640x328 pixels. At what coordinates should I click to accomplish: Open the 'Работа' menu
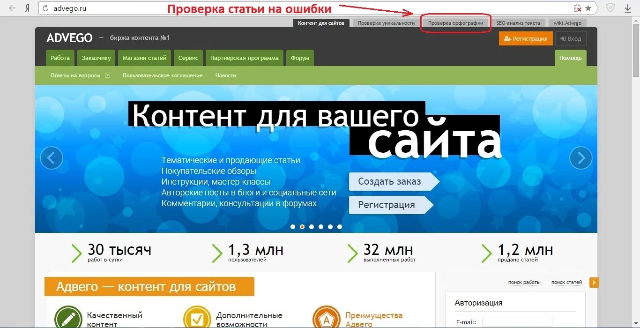[x=60, y=58]
